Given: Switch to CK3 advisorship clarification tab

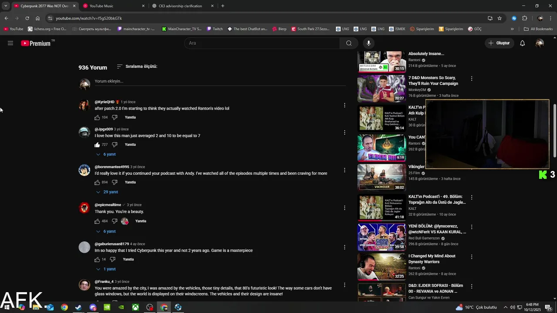Looking at the screenshot, I should click(183, 6).
